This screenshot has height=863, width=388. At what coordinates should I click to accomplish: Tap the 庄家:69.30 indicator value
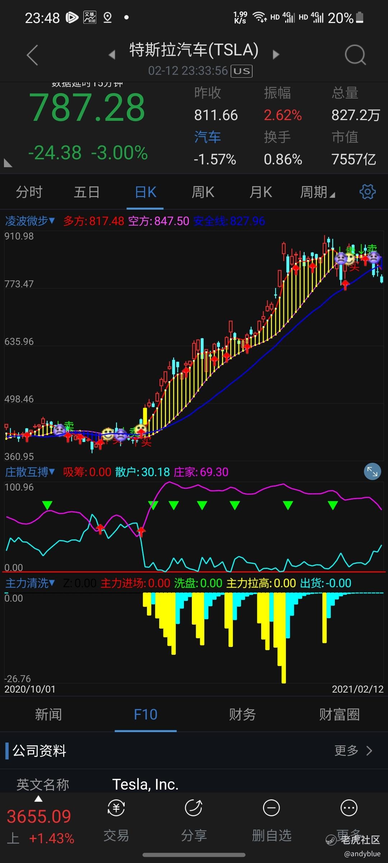coord(201,472)
